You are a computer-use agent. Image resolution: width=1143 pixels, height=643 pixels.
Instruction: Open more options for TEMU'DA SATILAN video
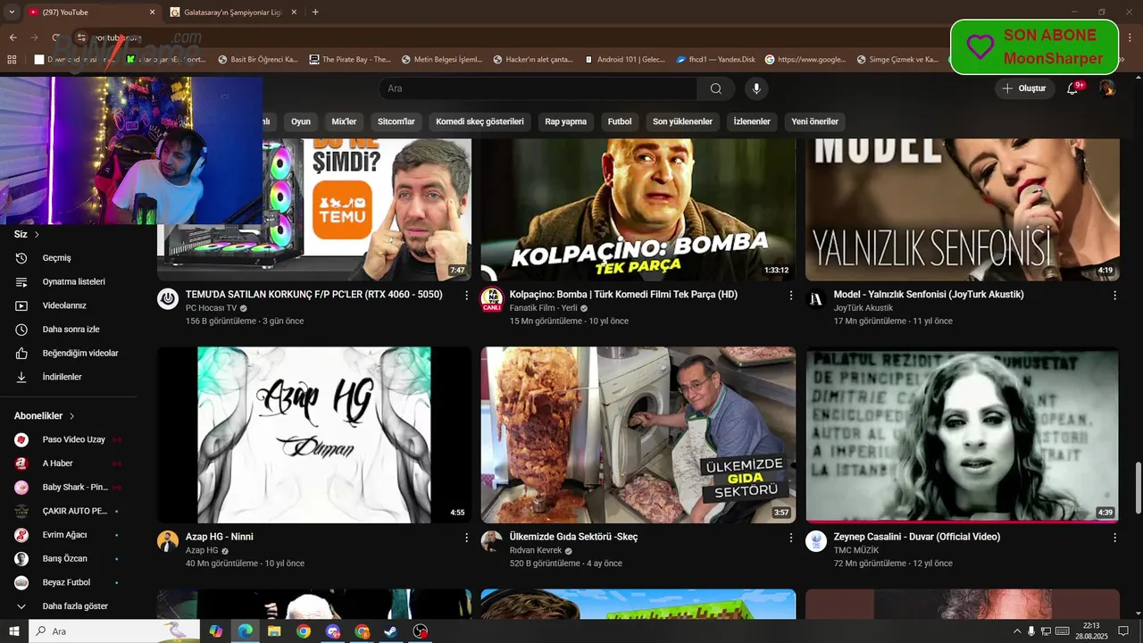pos(466,295)
